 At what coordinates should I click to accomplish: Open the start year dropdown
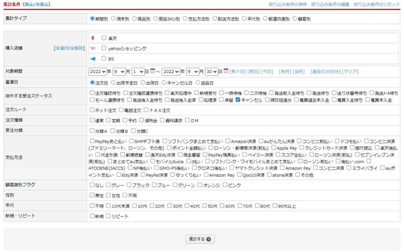tap(98, 72)
